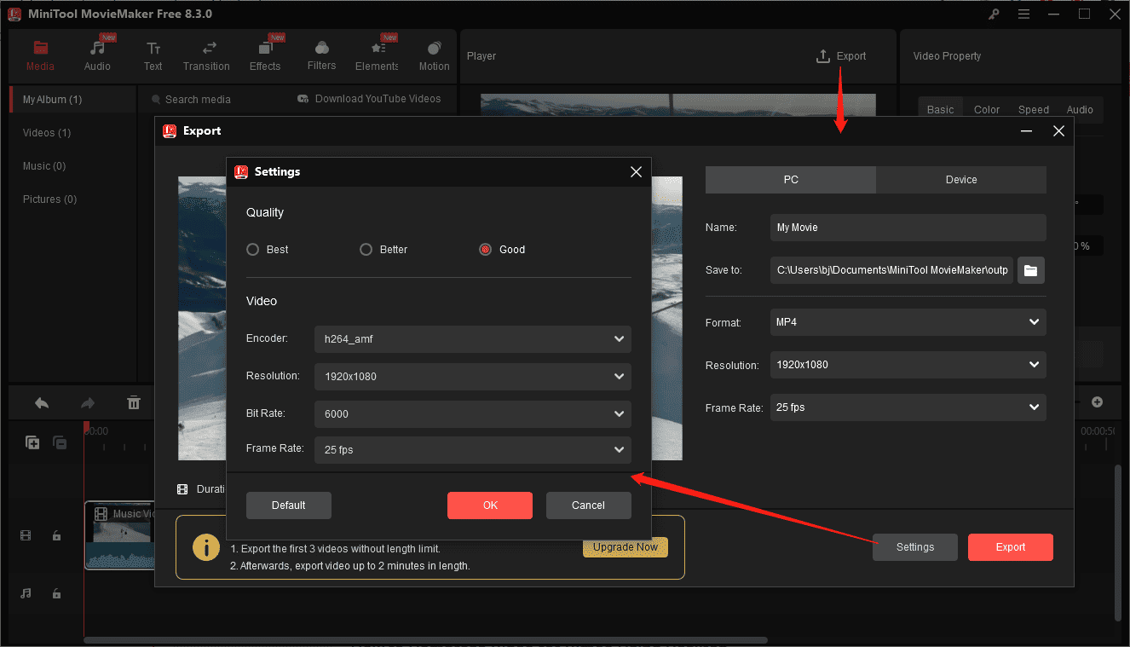Select the Good quality radio button
1130x647 pixels.
[485, 250]
